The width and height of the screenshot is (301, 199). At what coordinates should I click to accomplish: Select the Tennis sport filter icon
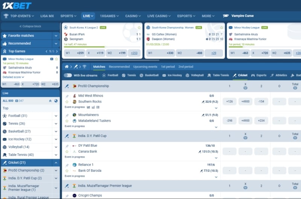point(124,75)
